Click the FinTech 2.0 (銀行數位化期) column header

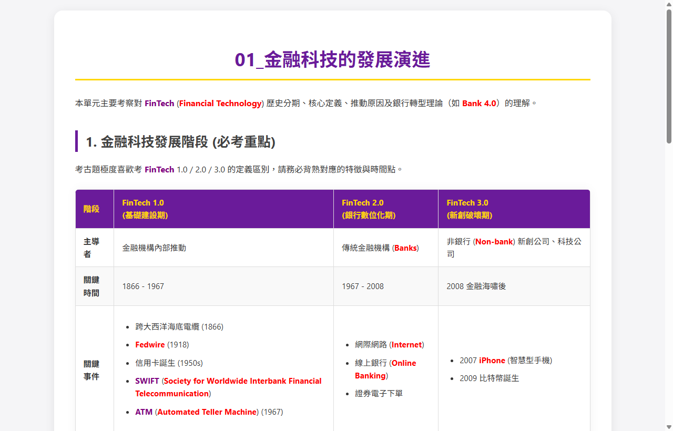pos(385,209)
